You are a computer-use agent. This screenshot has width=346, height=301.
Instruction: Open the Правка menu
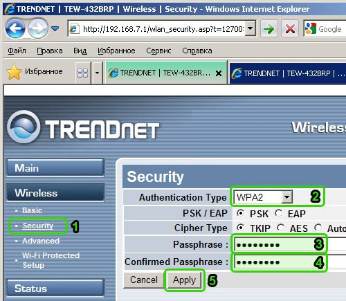point(50,51)
